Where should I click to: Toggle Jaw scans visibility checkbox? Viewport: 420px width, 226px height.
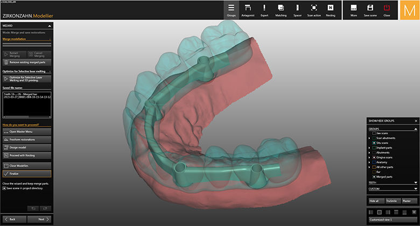[374, 133]
